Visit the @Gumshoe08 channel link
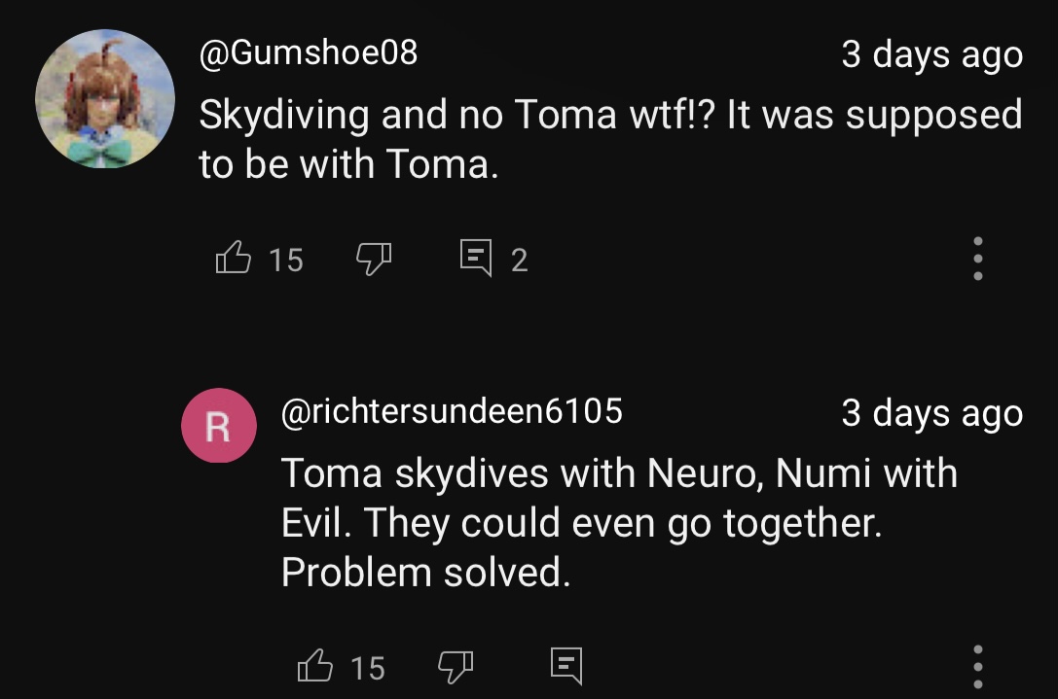Screen dimensions: 1058x699 click(308, 52)
